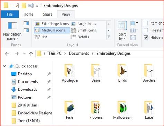Go forward with the Forward arrow
This screenshot has width=164, height=126.
click(x=17, y=54)
